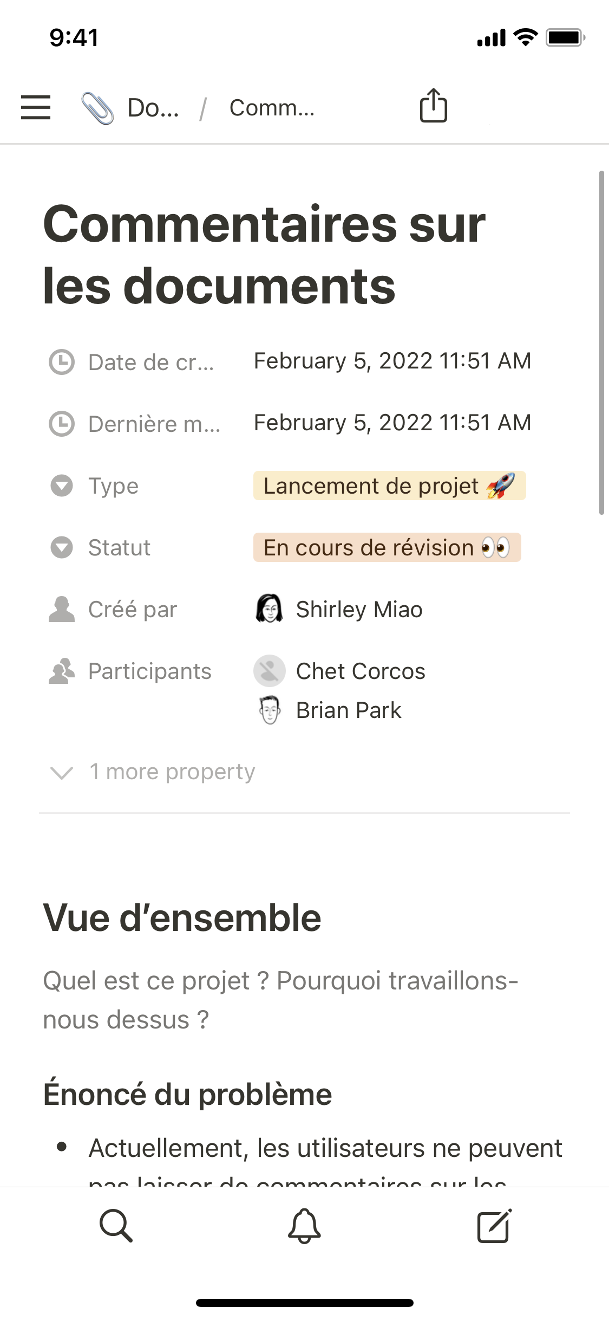Open the Type property select icon
609x1320 pixels.
point(62,486)
